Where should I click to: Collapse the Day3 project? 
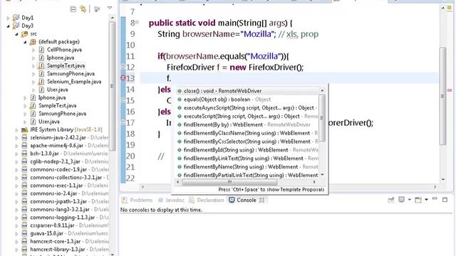click(8, 26)
